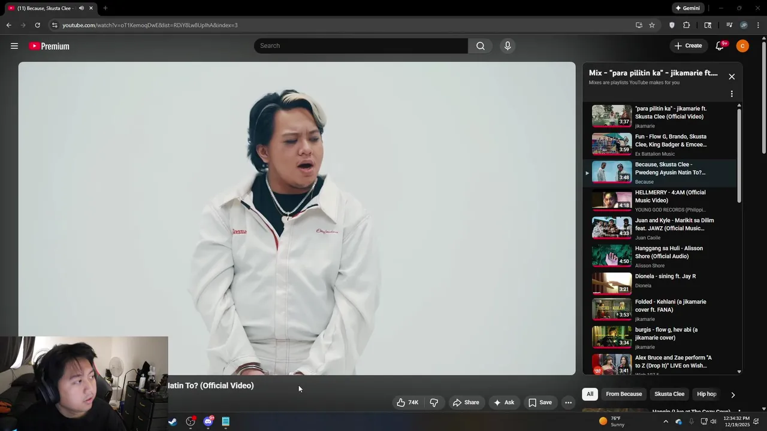Open burgis - flow g, hev abi cover
The image size is (767, 431).
point(659,338)
